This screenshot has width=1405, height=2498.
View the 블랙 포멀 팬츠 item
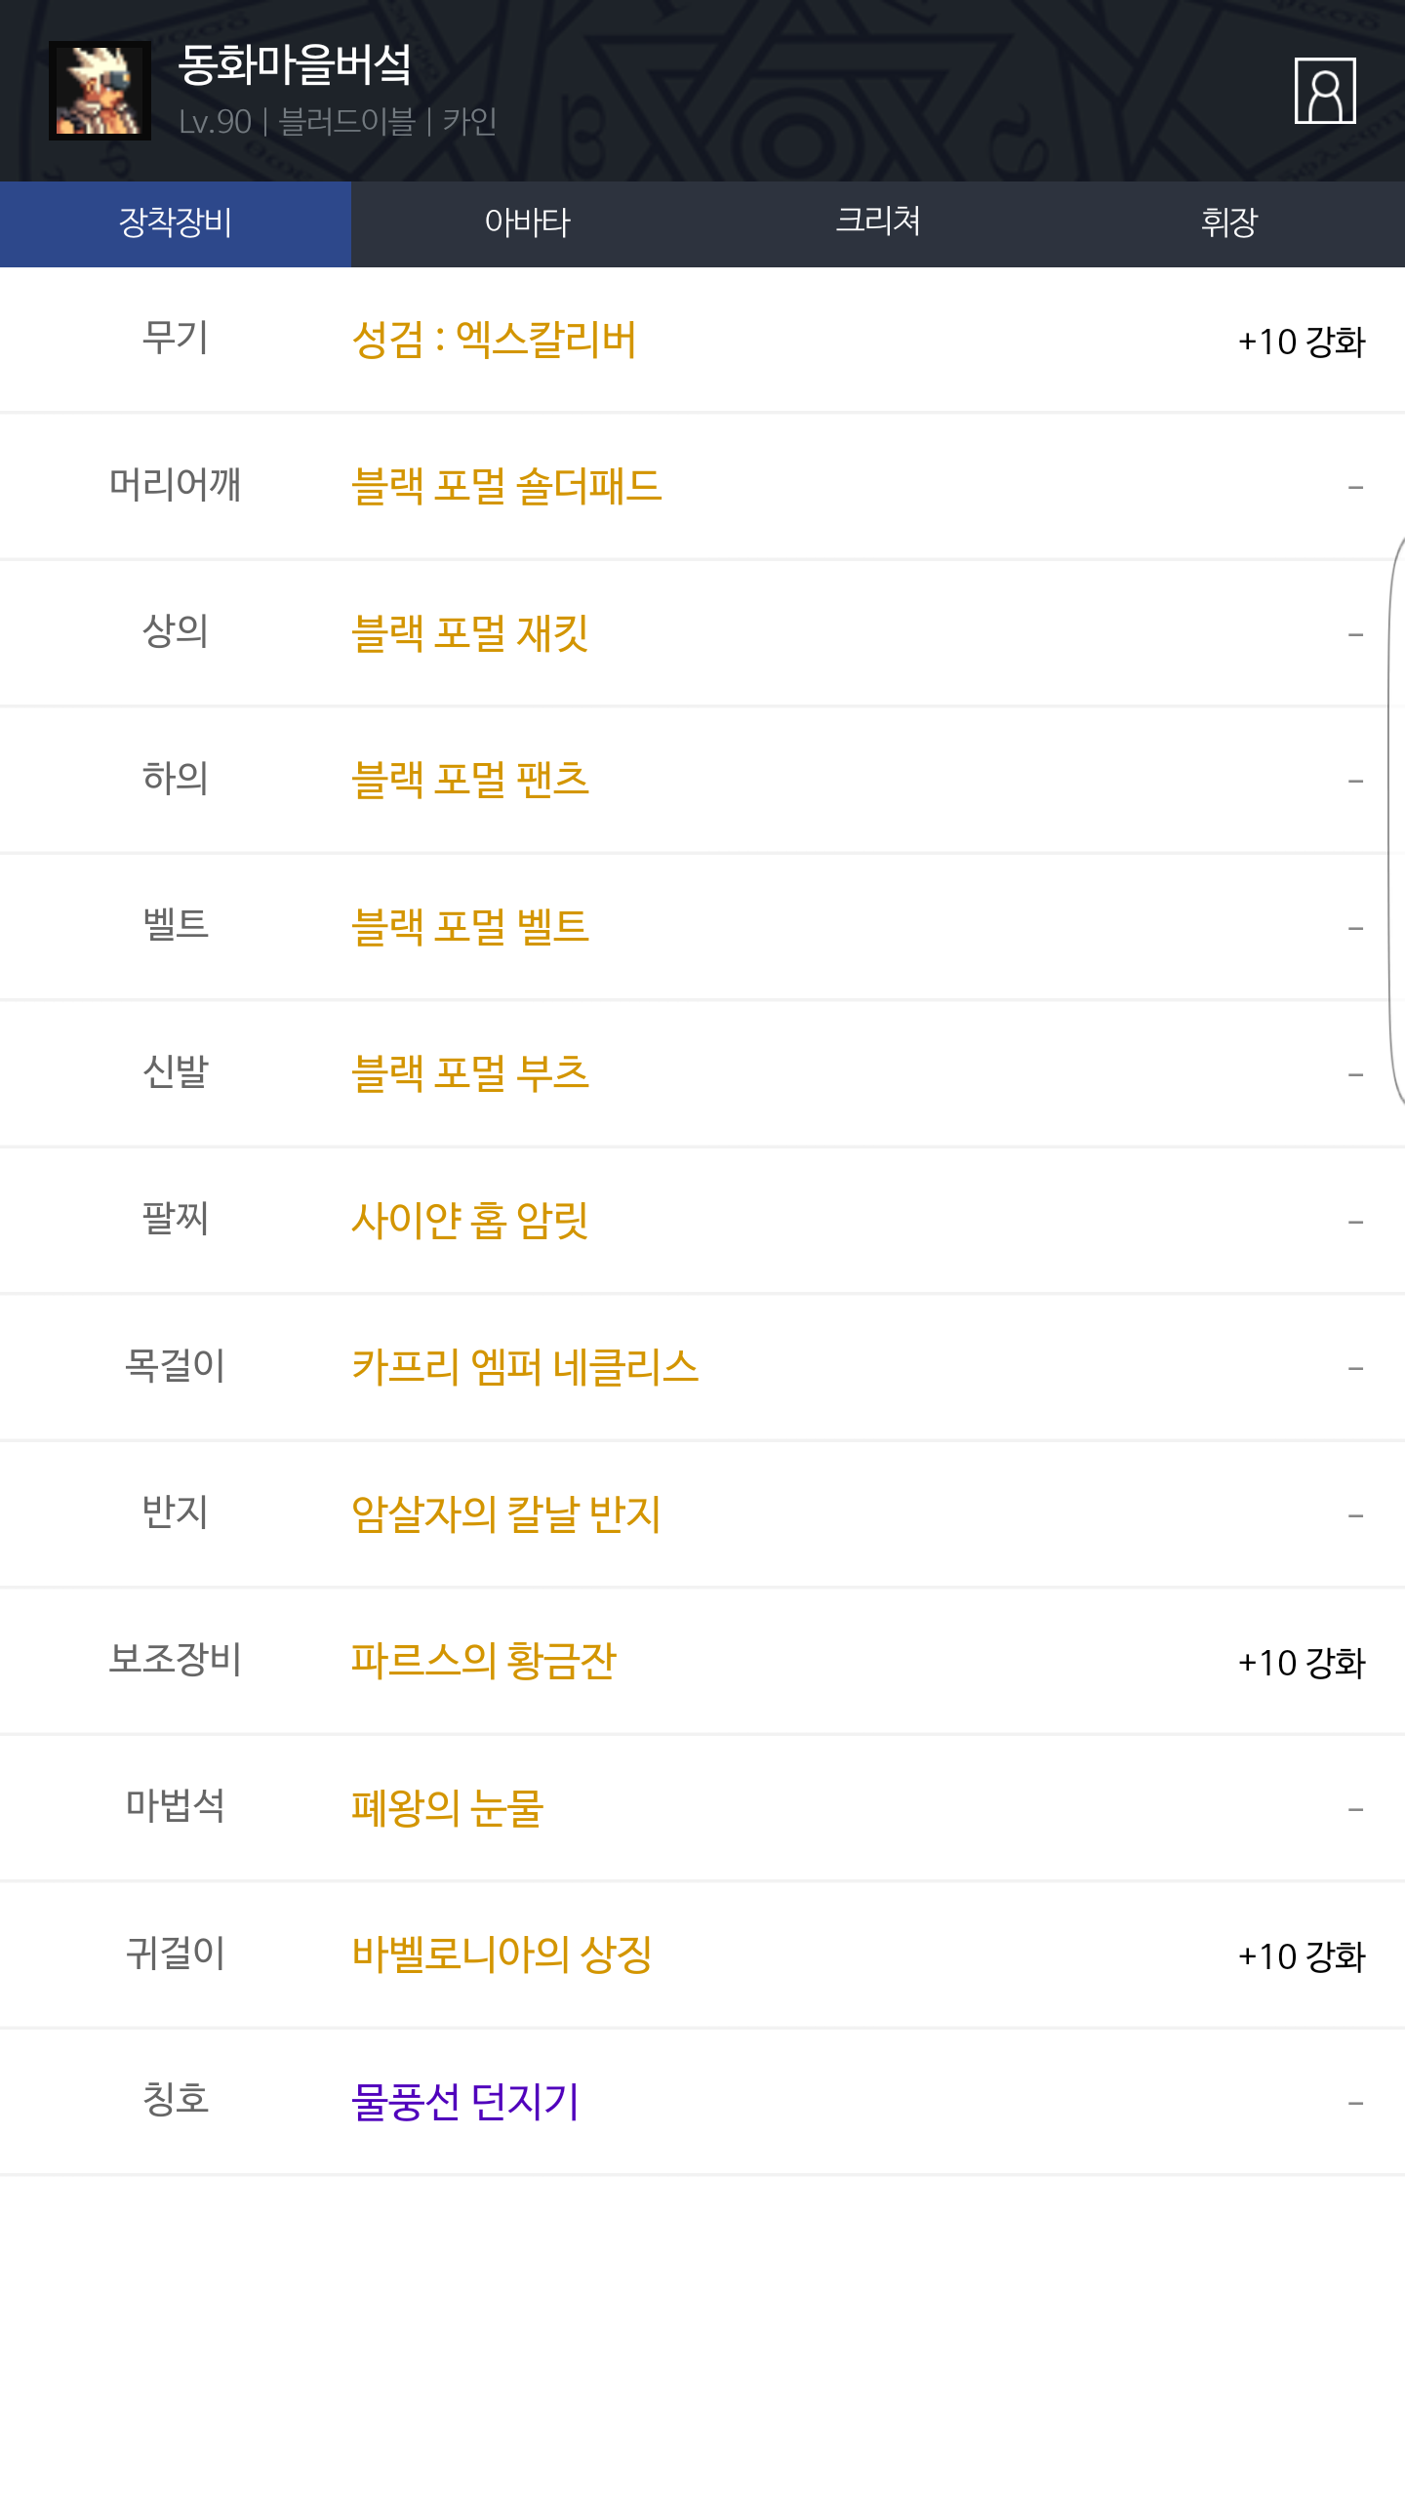(469, 780)
